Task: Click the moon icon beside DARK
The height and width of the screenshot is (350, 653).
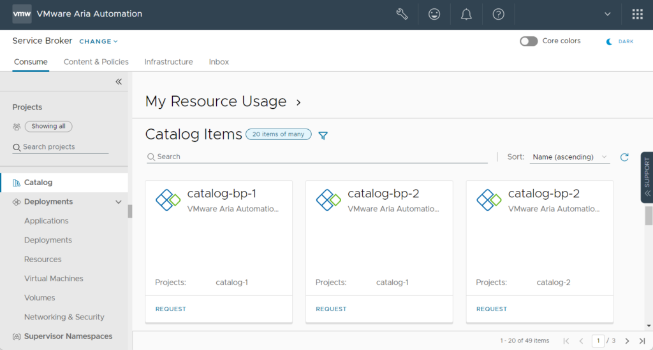Action: 609,41
